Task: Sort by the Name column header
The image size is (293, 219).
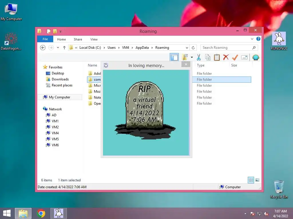Action: coord(92,65)
